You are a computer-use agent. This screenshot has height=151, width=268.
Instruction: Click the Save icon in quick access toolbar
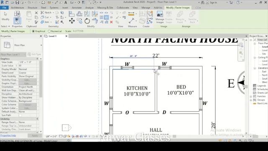pos(17,3)
